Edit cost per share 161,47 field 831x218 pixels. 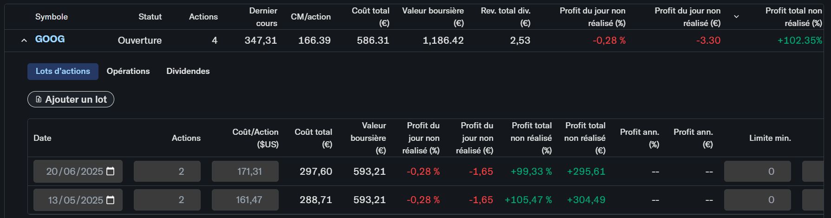click(245, 200)
